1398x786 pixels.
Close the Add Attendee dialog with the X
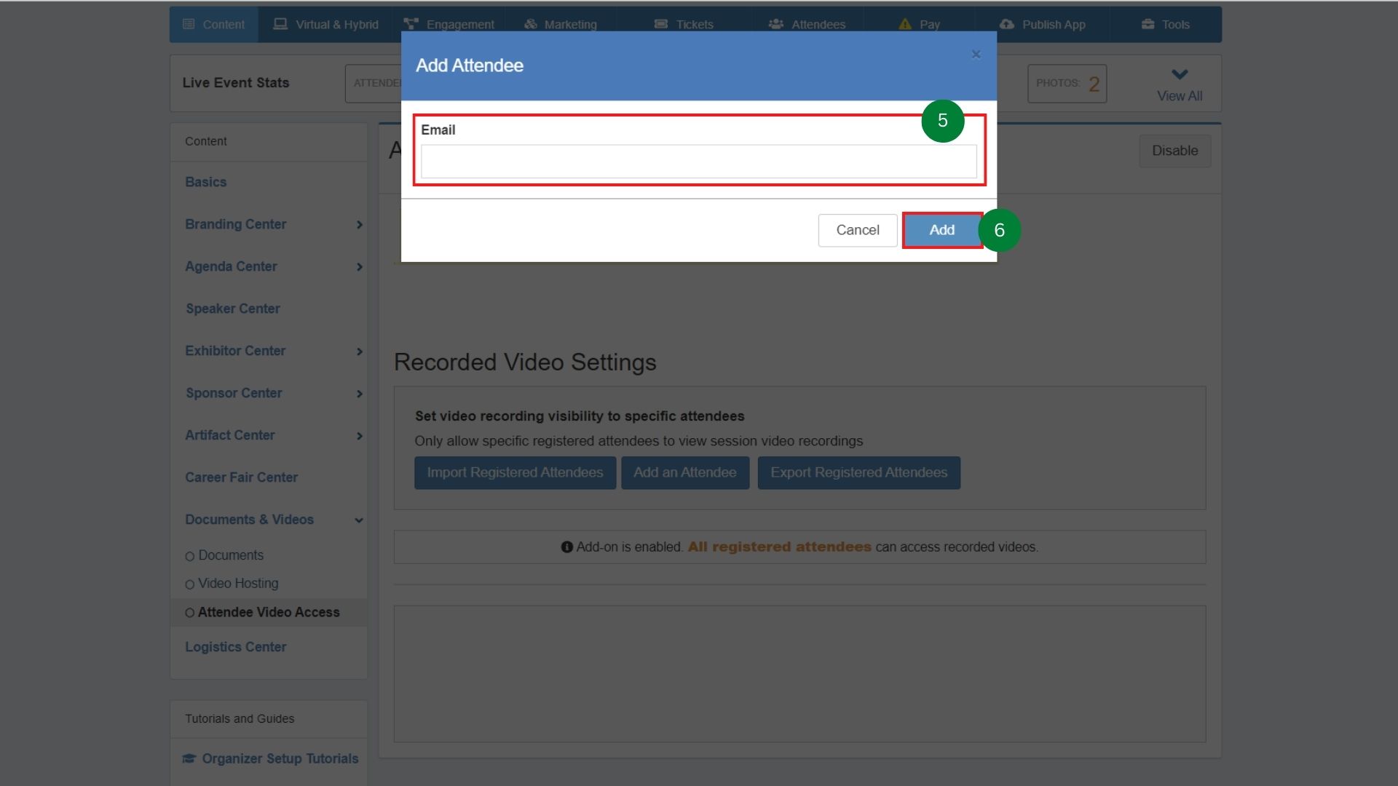pyautogui.click(x=976, y=54)
